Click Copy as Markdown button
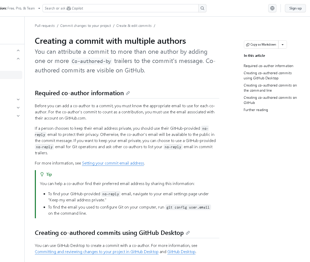The height and width of the screenshot is (262, 310). tap(261, 45)
